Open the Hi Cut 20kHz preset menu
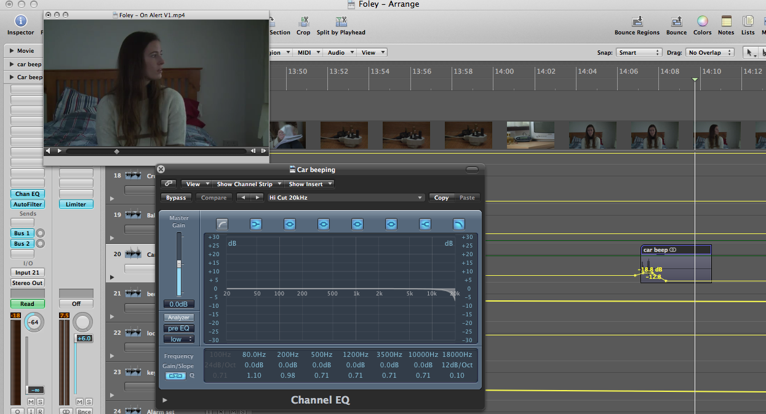Viewport: 766px width, 414px height. [x=346, y=198]
